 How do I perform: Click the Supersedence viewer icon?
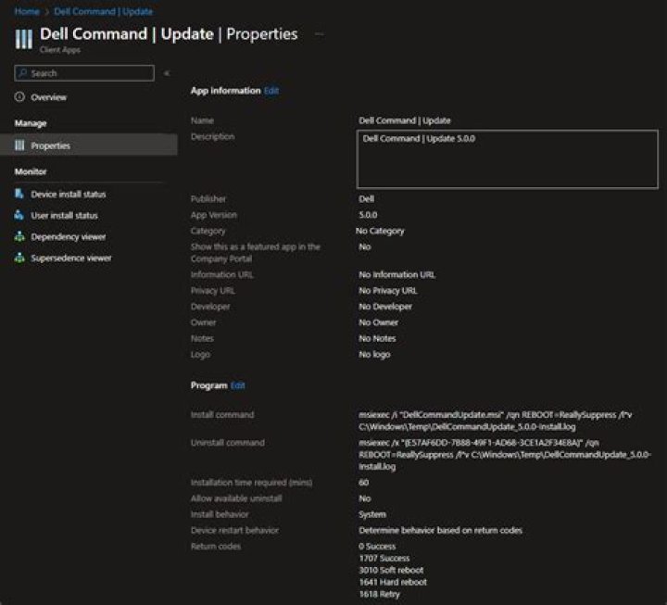pyautogui.click(x=19, y=258)
